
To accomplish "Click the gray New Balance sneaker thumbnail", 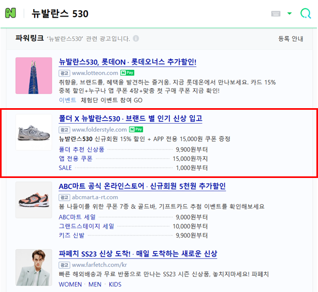I will (x=34, y=132).
